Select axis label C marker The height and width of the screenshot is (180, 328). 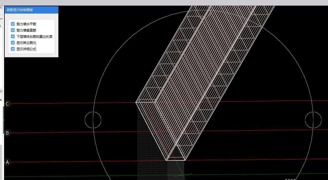7,104
